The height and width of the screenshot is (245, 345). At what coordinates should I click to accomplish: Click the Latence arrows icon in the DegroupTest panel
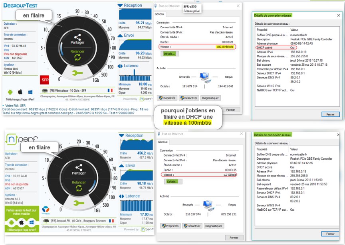120,66
